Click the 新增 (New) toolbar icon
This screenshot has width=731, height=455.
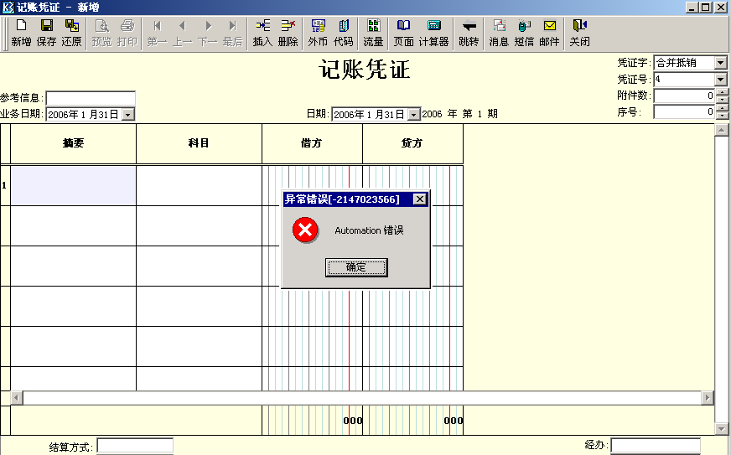pos(21,32)
